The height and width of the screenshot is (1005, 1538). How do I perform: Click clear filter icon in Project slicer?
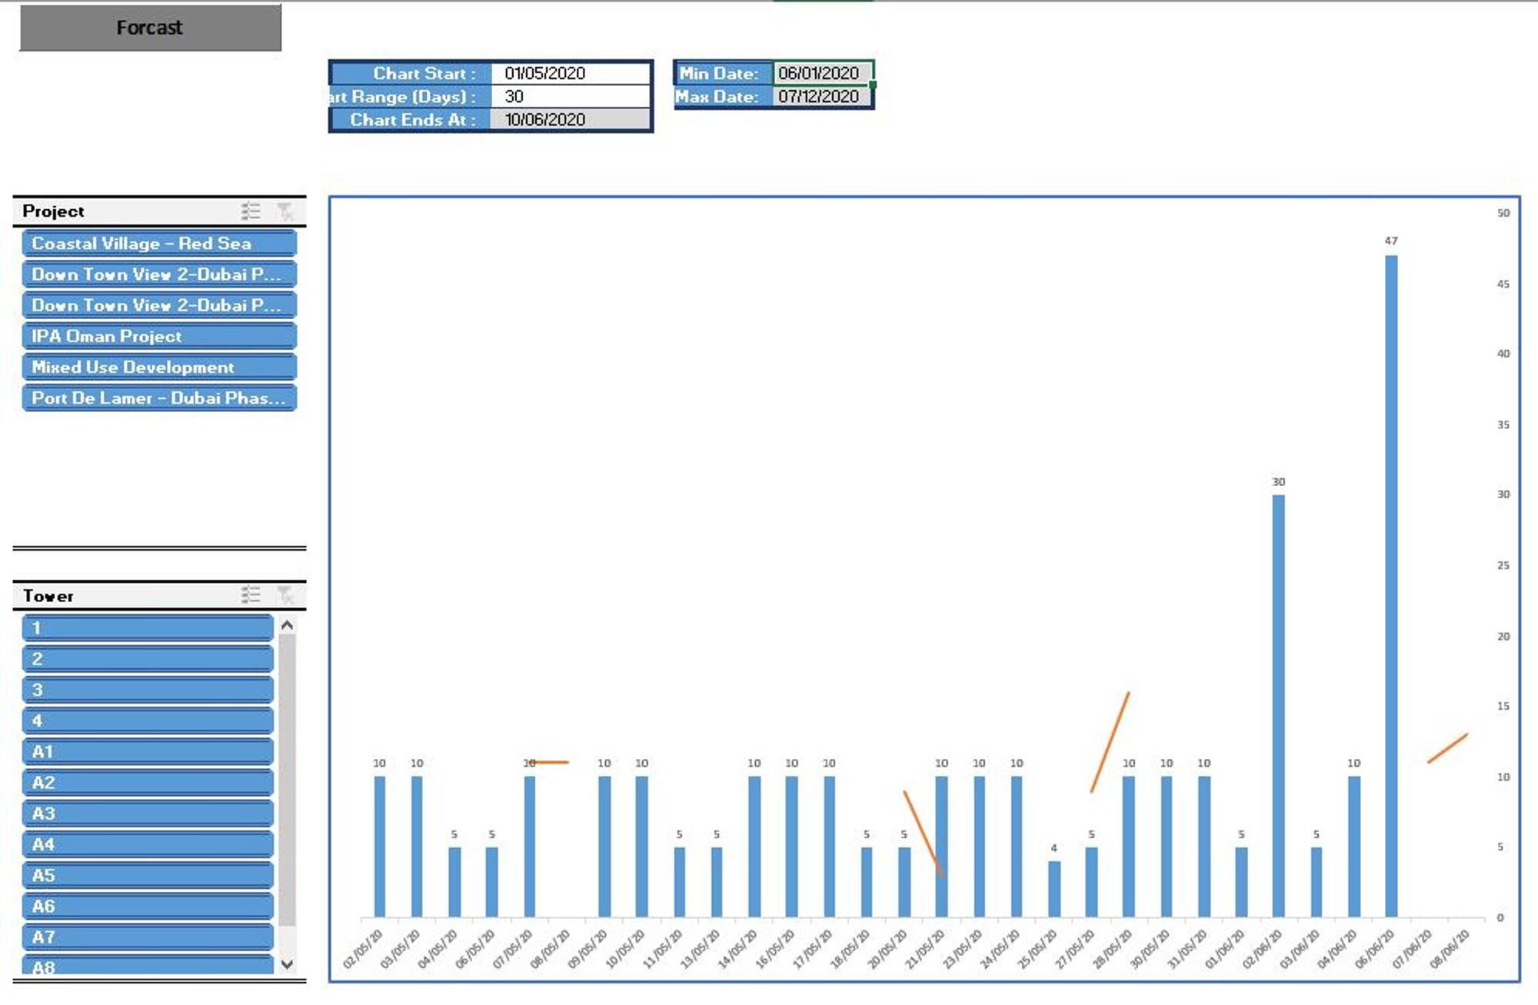(x=285, y=211)
